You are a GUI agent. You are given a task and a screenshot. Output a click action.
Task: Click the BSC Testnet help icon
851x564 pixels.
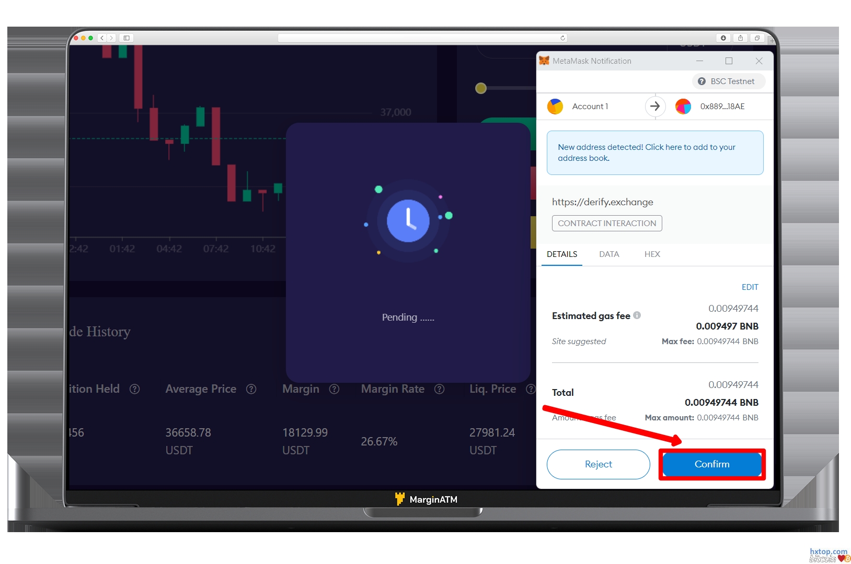pos(701,81)
